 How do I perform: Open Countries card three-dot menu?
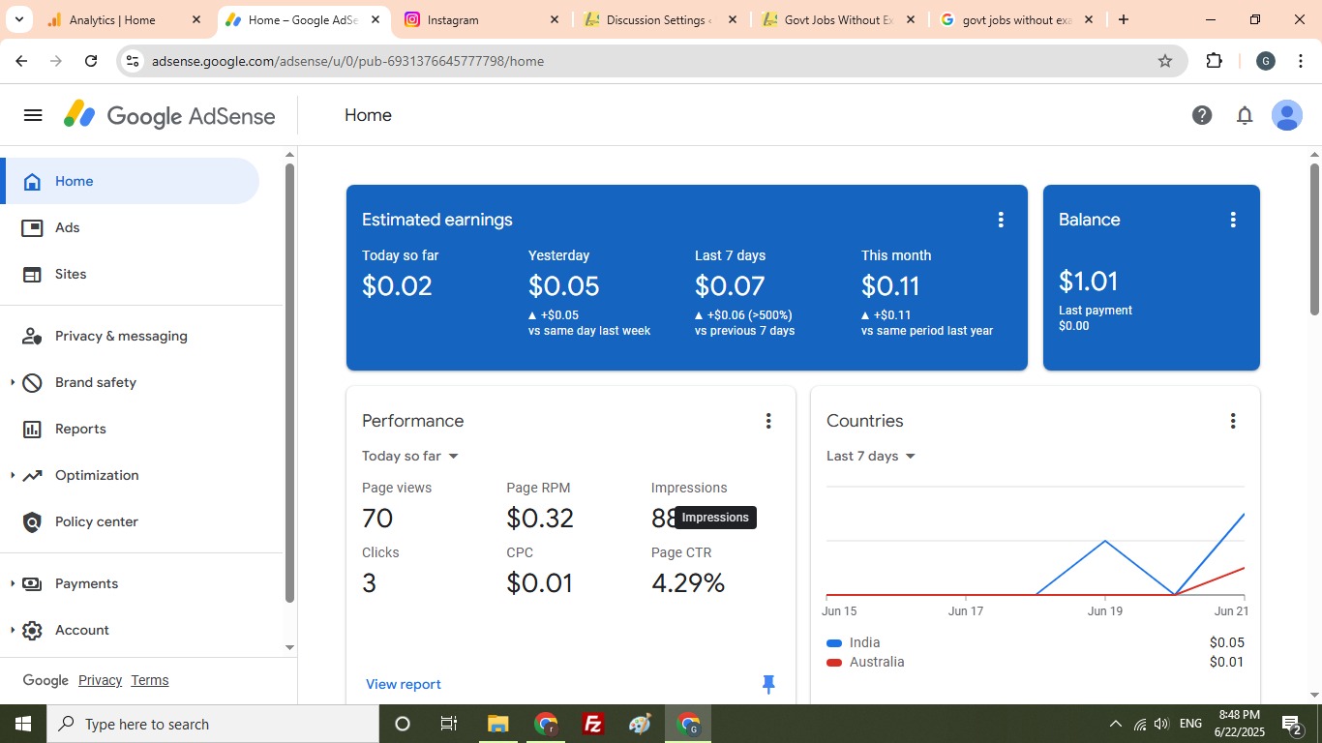(1233, 421)
